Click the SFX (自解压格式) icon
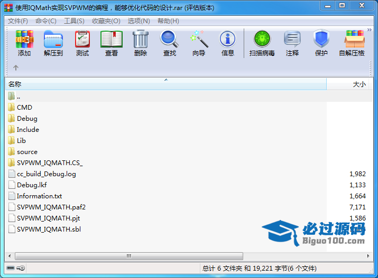 point(352,43)
